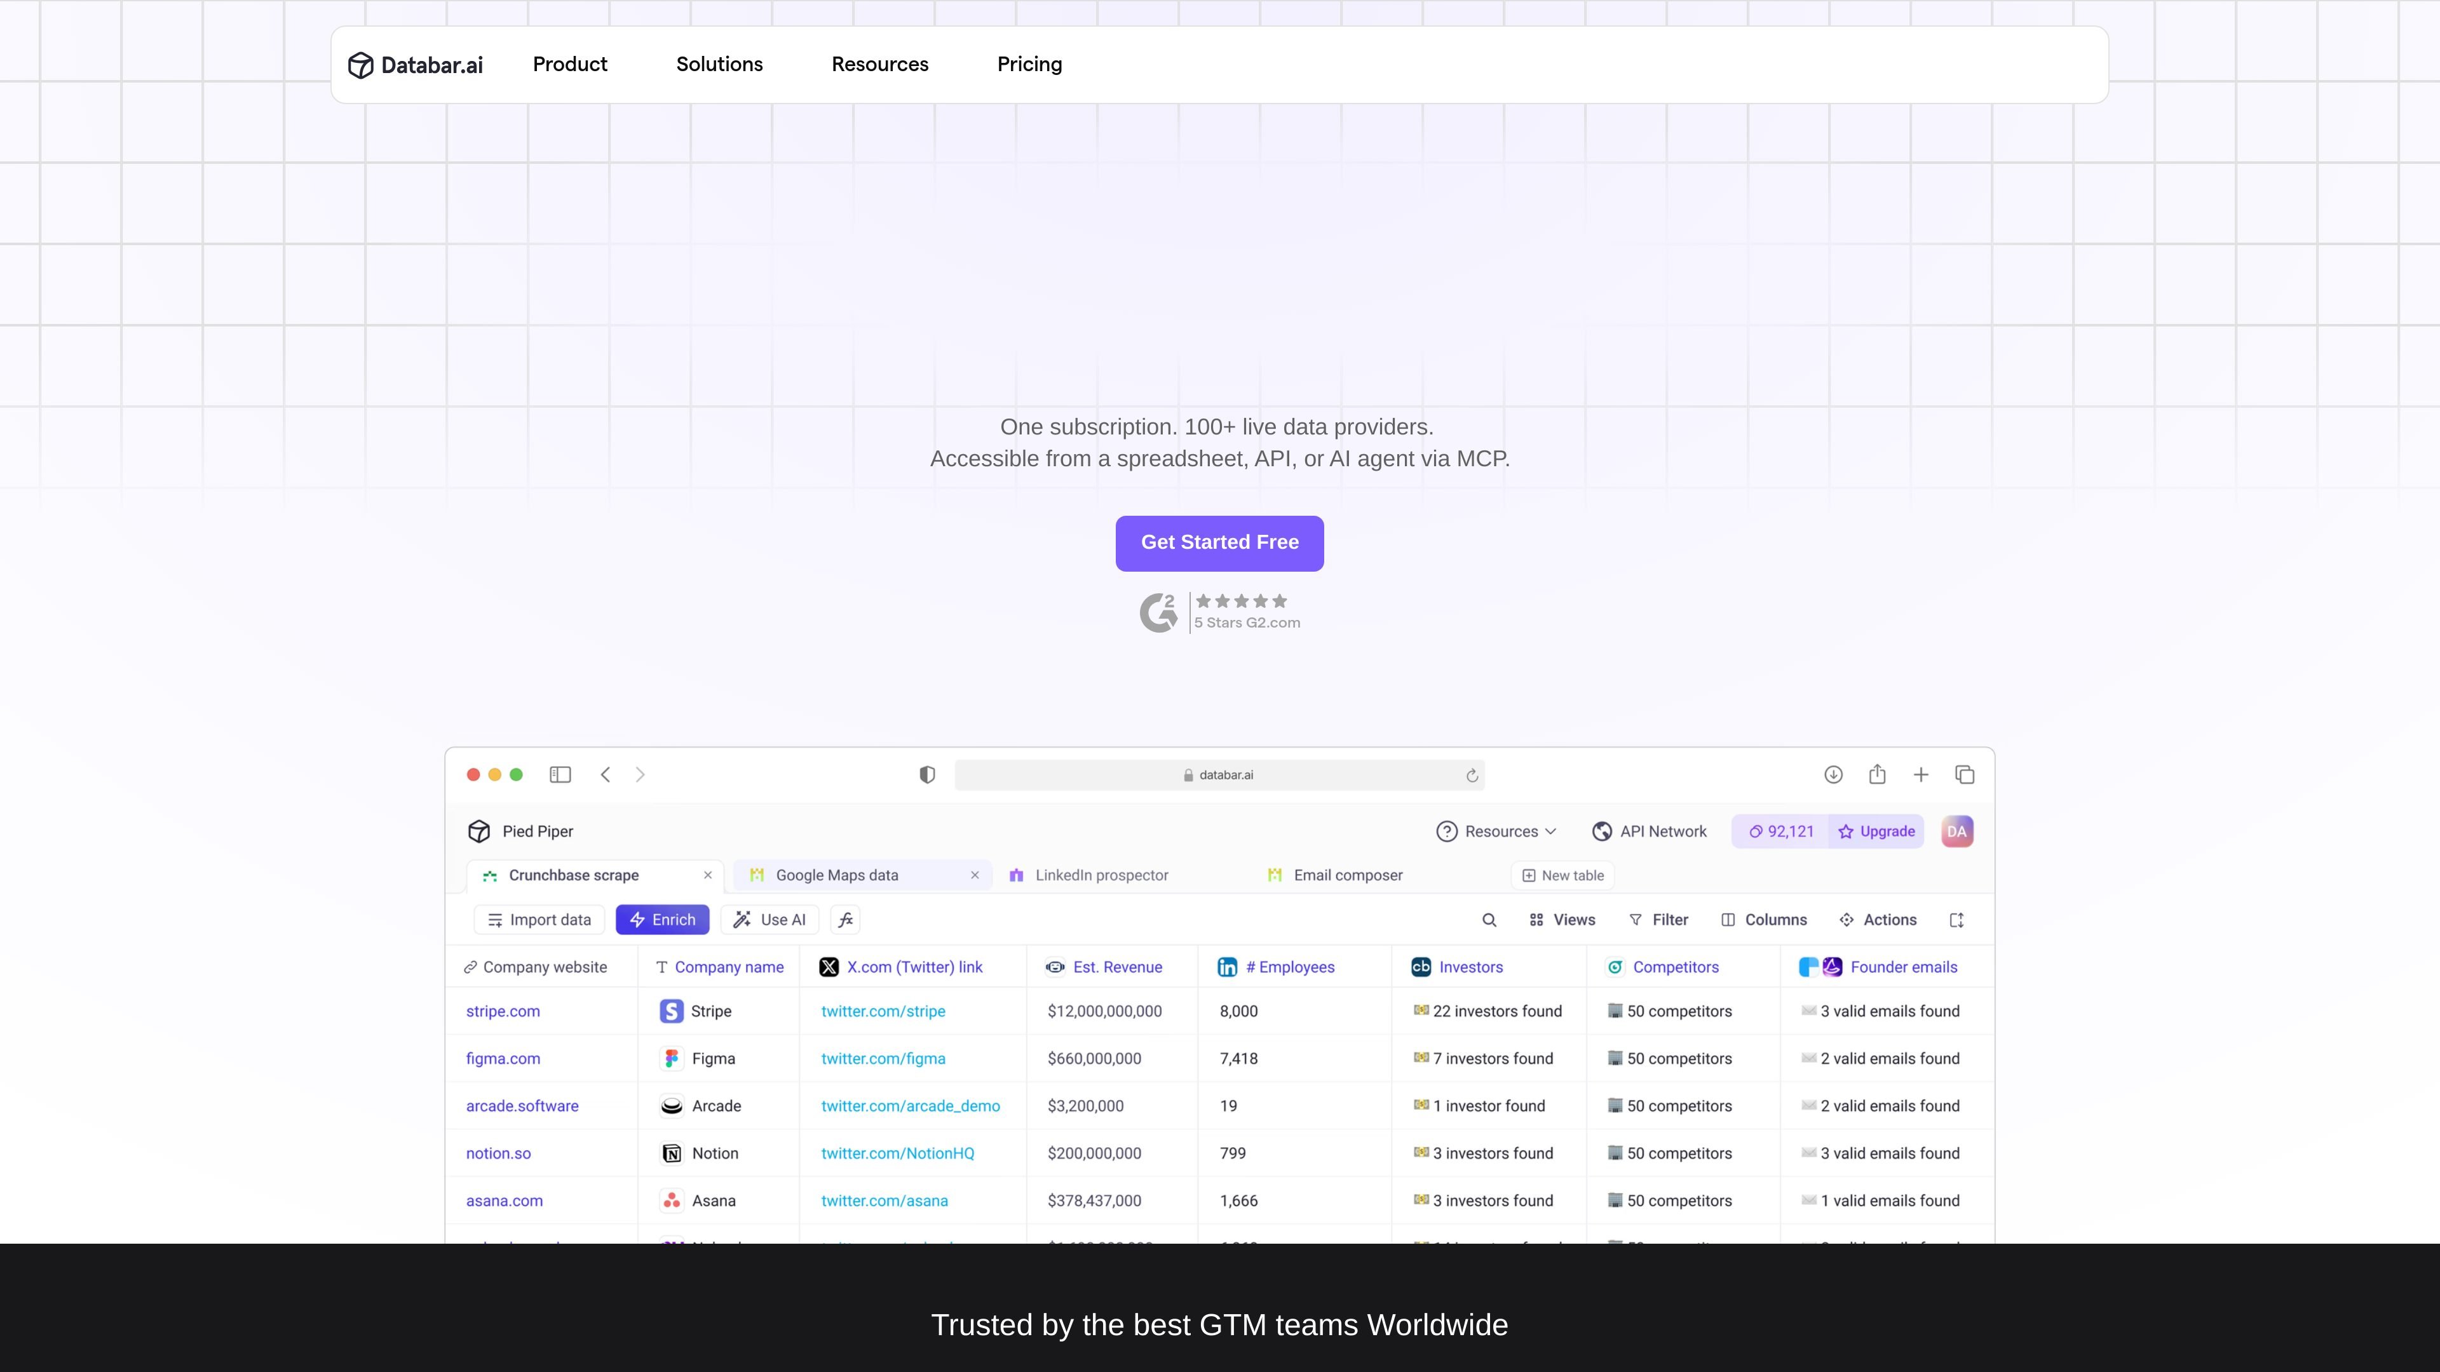Viewport: 2440px width, 1372px height.
Task: Open the API Network link
Action: point(1649,831)
